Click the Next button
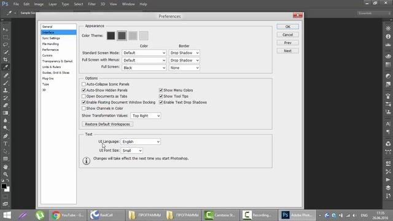 (288, 51)
